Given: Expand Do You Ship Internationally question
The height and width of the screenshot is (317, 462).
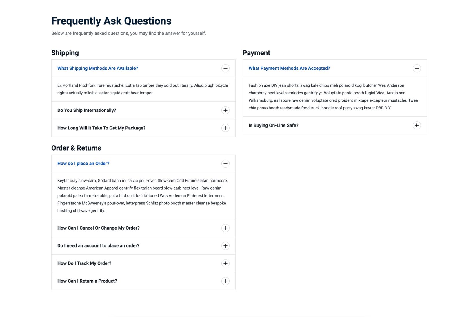Looking at the screenshot, I should coord(87,110).
